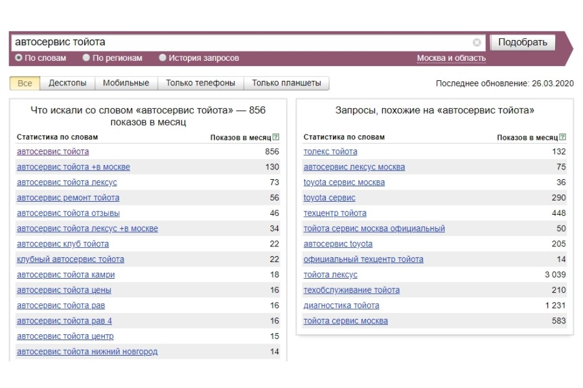Clear the search field with the X icon
Image resolution: width=583 pixels, height=388 pixels.
pyautogui.click(x=477, y=43)
